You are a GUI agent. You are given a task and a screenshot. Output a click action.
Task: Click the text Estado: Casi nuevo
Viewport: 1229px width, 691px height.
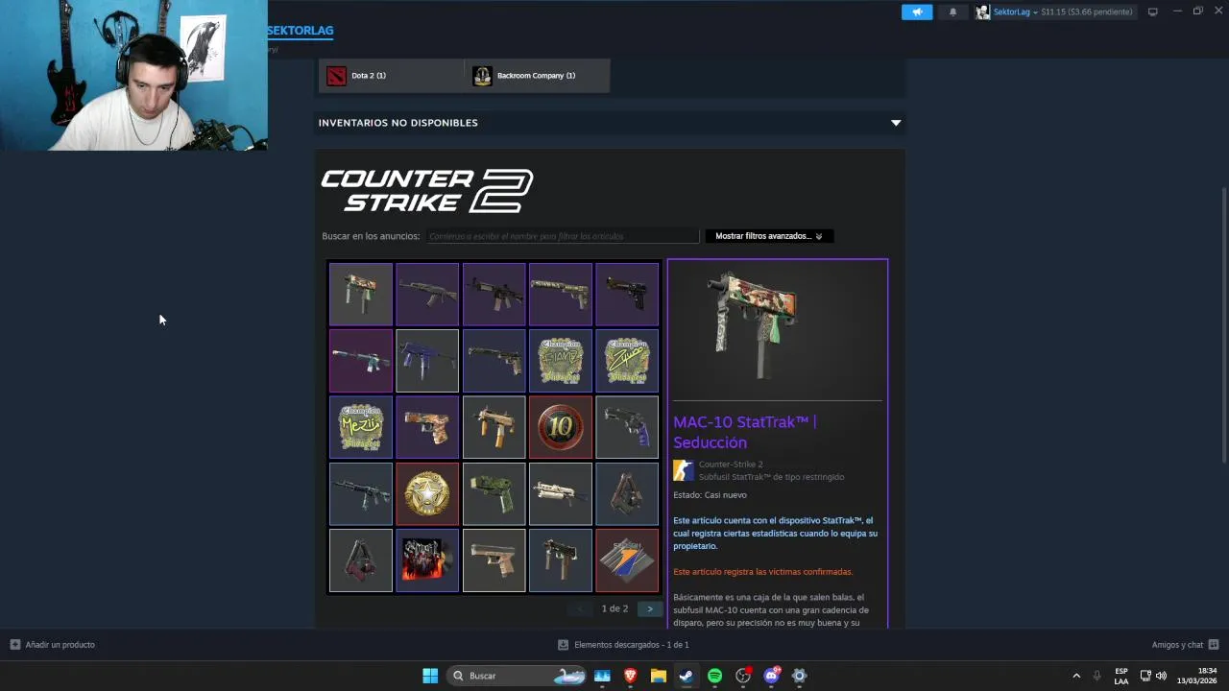point(710,495)
